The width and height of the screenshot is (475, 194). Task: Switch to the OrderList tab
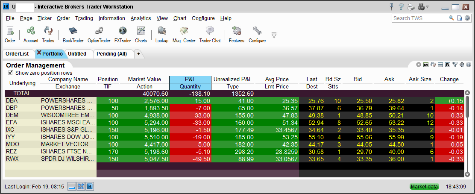click(x=17, y=54)
